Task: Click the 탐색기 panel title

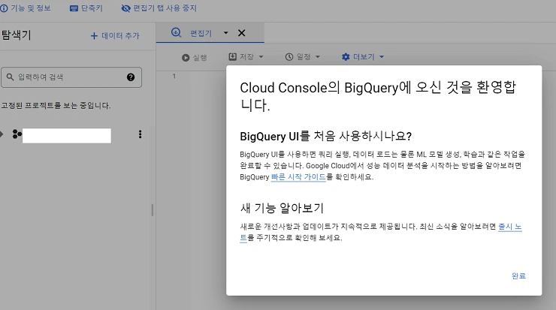Action: click(16, 35)
